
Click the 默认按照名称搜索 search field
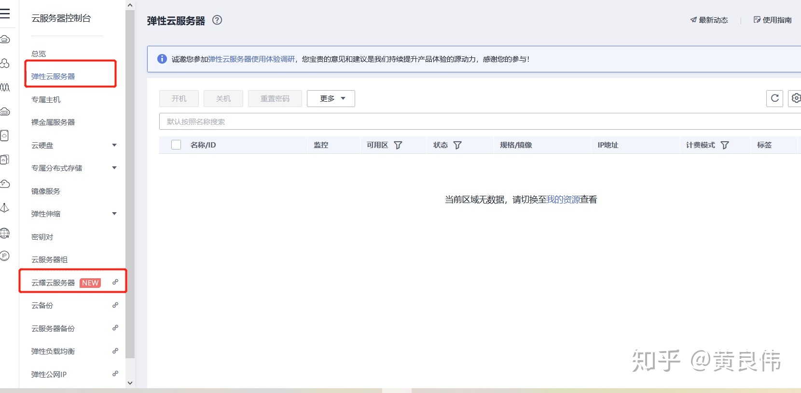click(x=480, y=122)
